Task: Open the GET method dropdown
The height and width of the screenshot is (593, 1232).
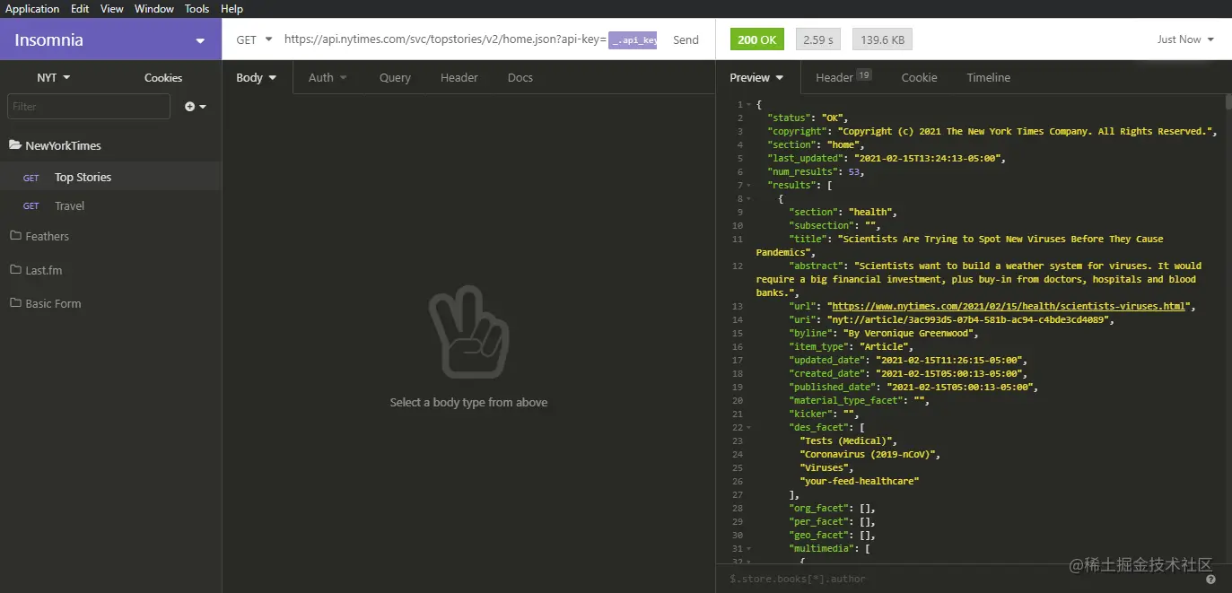Action: 253,39
